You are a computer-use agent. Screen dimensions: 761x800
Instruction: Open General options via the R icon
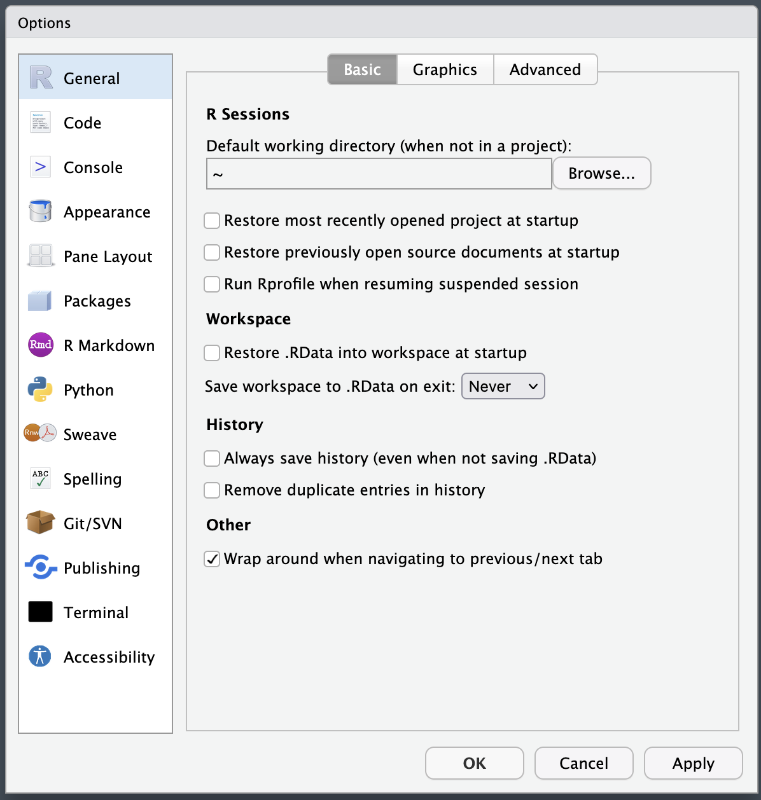41,78
